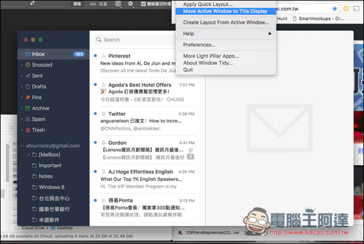The image size is (364, 244).
Task: Select the Snoozed clock icon
Action: 28,65
